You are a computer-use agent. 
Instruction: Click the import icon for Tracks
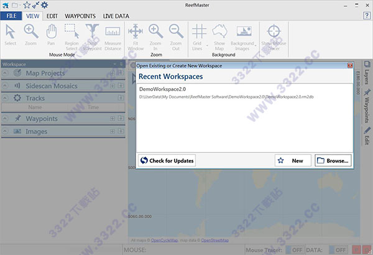pyautogui.click(x=121, y=98)
